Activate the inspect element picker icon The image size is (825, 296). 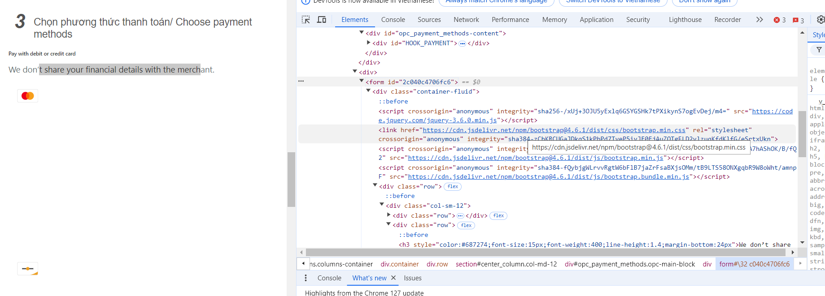[x=306, y=20]
